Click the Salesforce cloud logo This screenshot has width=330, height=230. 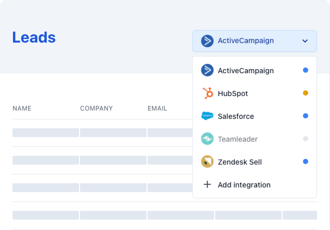(207, 116)
